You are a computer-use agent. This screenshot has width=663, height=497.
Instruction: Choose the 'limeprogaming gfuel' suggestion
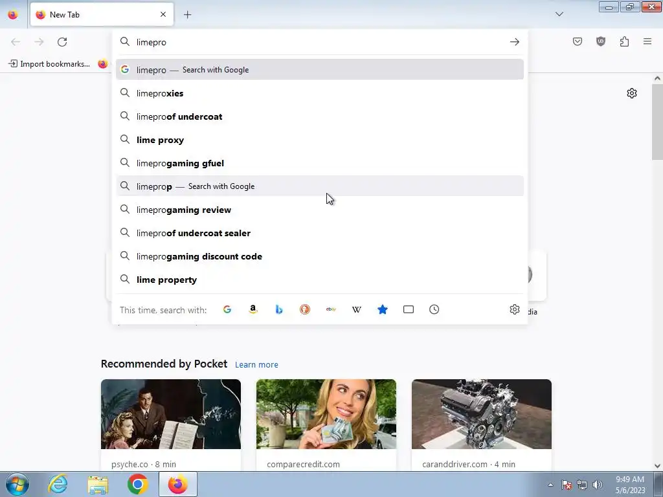tap(320, 163)
